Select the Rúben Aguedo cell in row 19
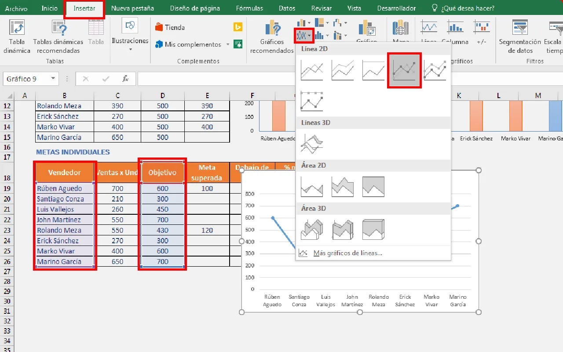The width and height of the screenshot is (563, 352). (x=65, y=188)
